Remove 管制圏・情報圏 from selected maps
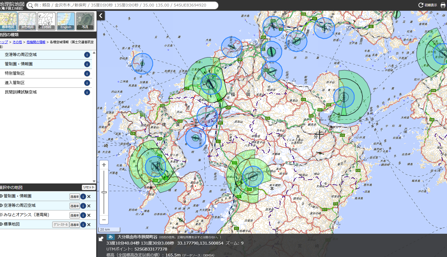Image resolution: width=447 pixels, height=257 pixels. coord(89,197)
